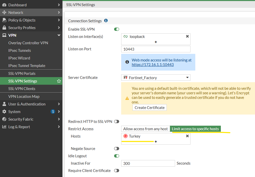Click the System gear icon
Image resolution: width=255 pixels, height=177 pixels.
point(4,112)
